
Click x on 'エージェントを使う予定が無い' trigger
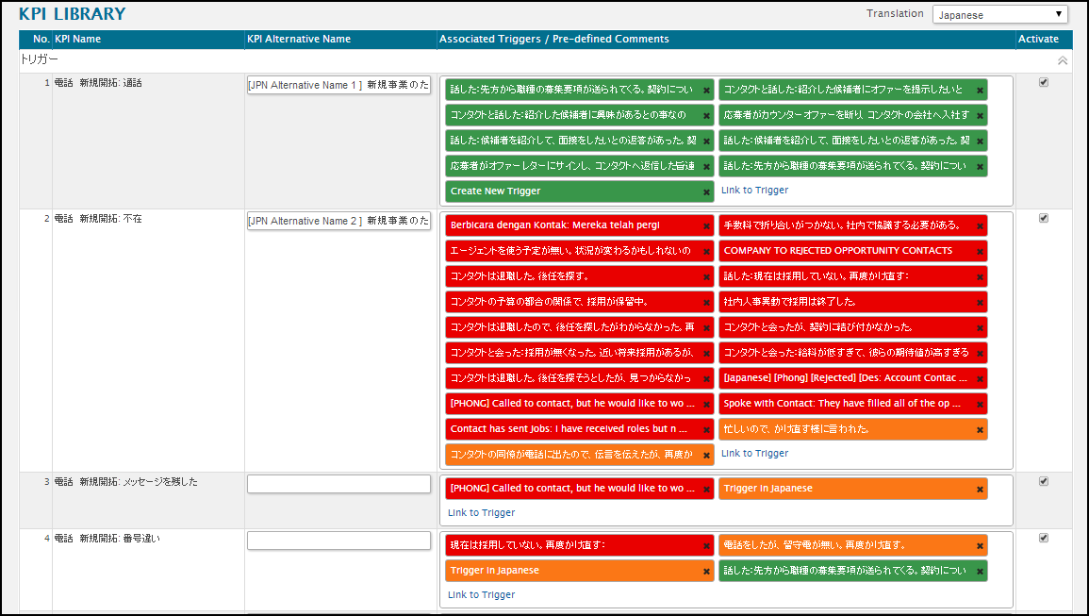[706, 252]
